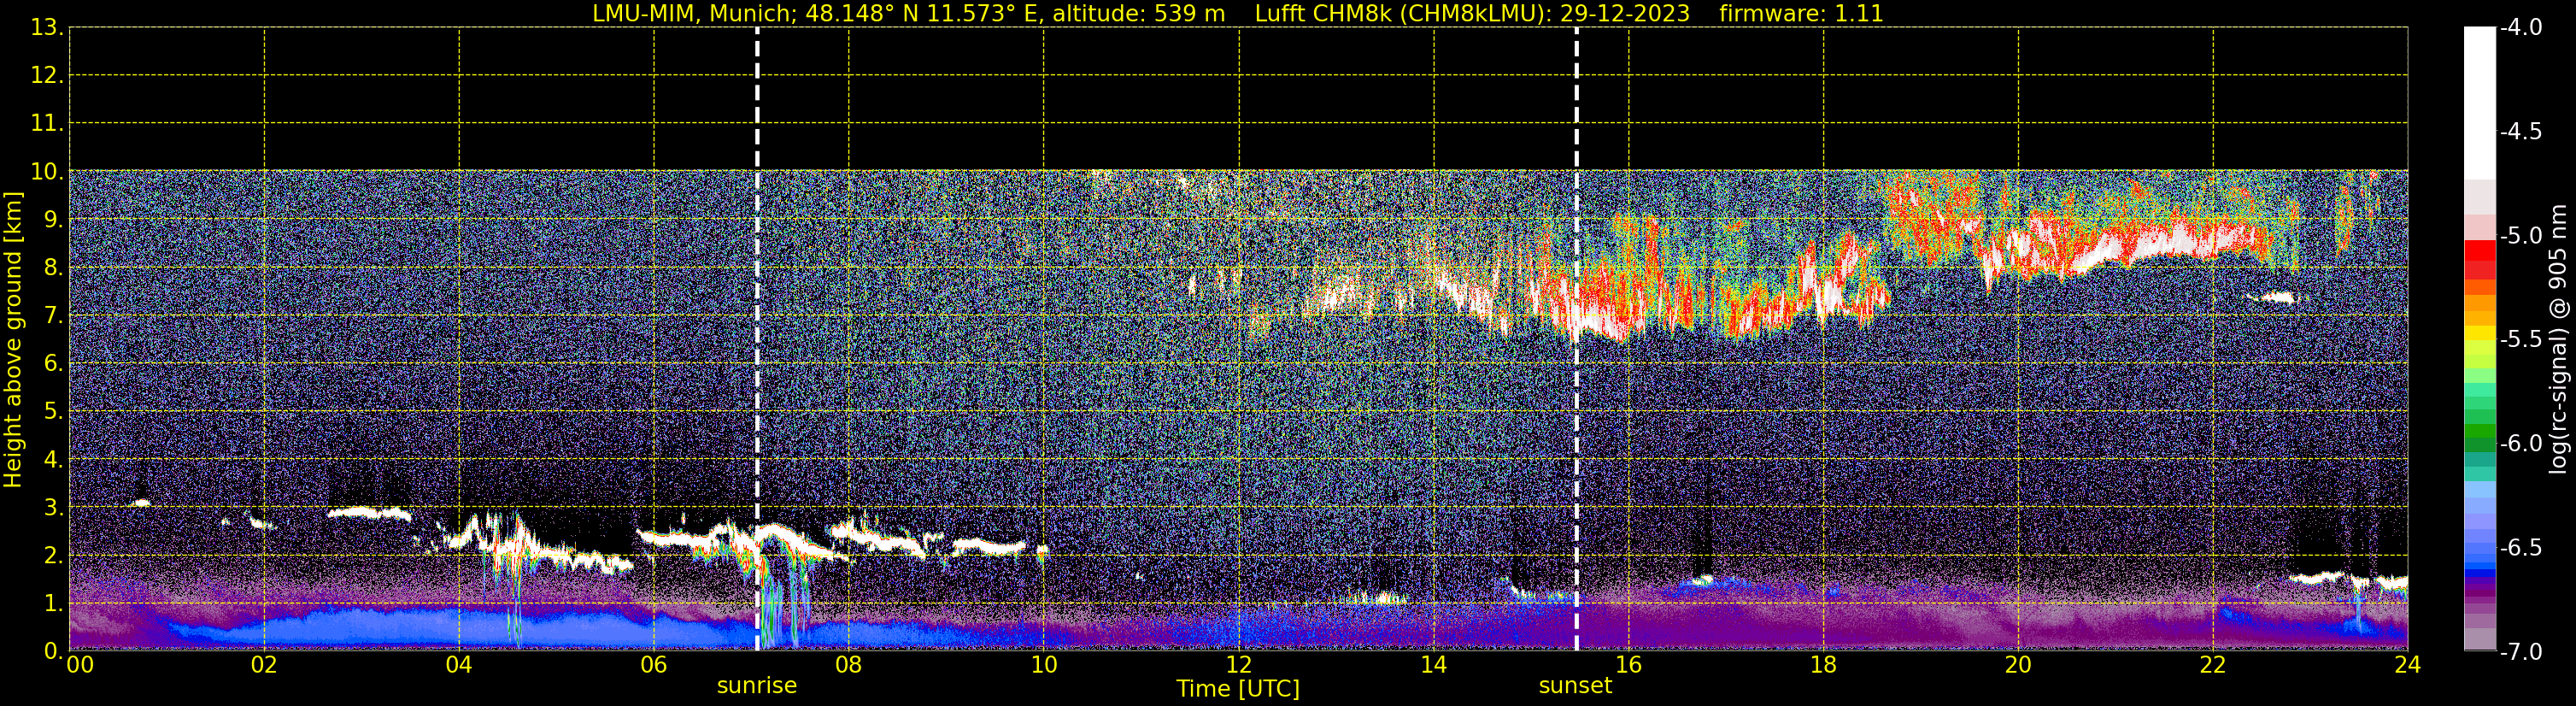Click the height axis tick '4.'

52,460
